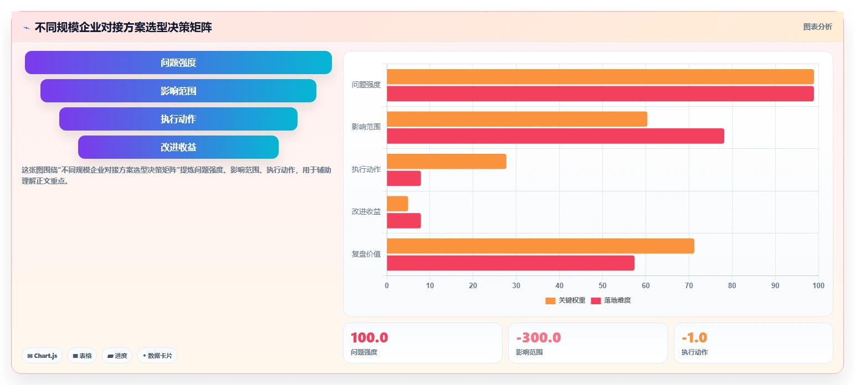855x385 pixels.
Task: Toggle the 落地难度 legend swatch
Action: pos(596,300)
